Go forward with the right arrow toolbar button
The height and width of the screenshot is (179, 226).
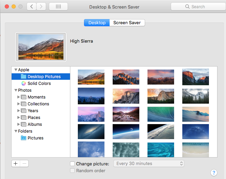coord(41,6)
